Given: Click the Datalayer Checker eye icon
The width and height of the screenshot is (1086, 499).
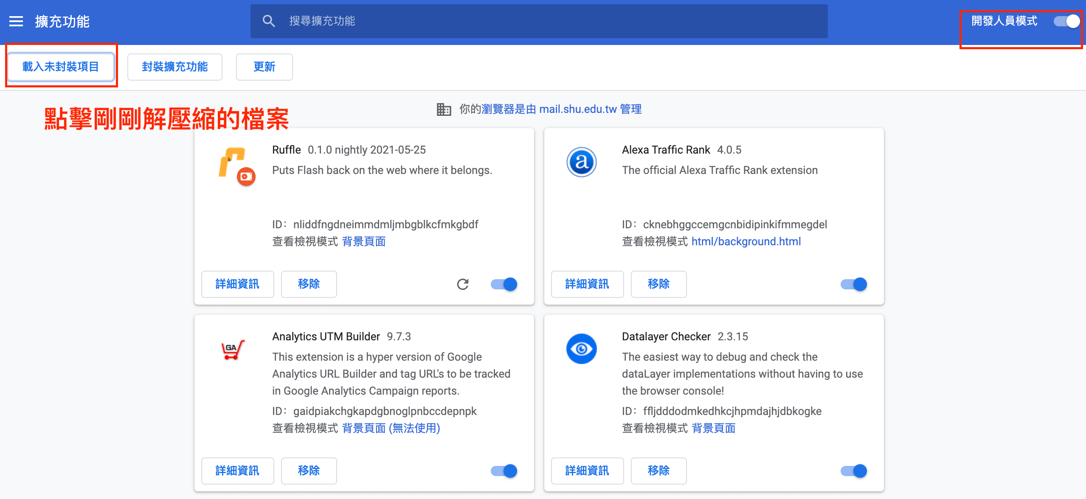Looking at the screenshot, I should (581, 349).
